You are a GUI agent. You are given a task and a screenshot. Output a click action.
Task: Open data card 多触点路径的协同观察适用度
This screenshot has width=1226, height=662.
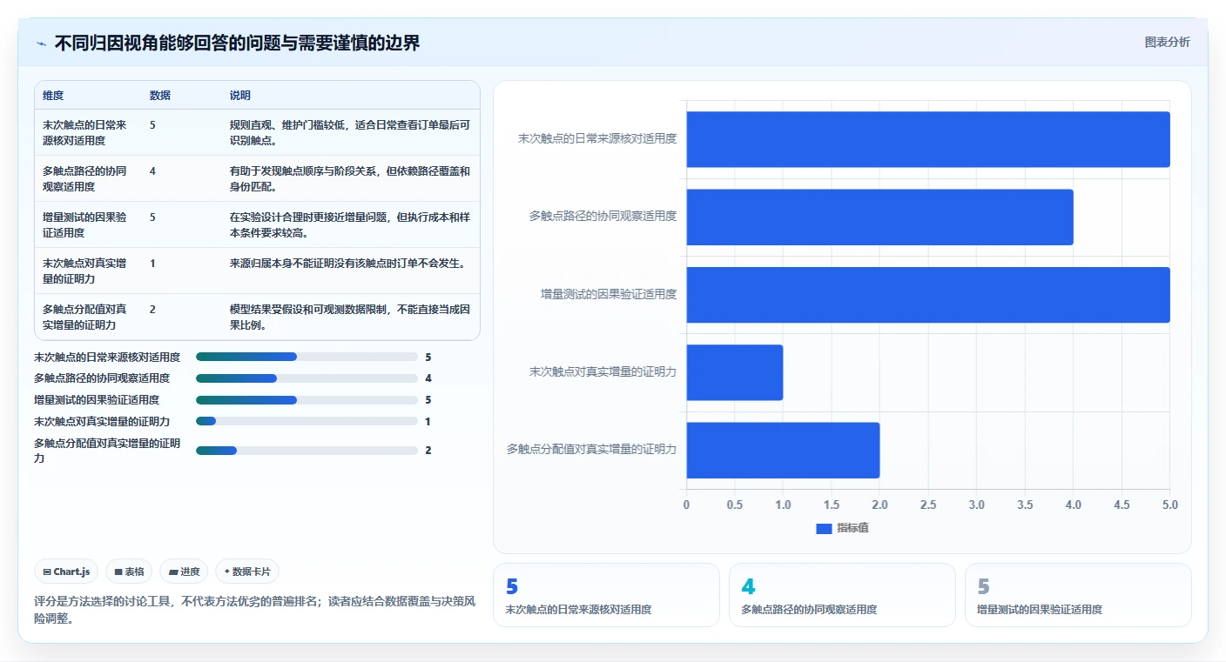point(842,595)
